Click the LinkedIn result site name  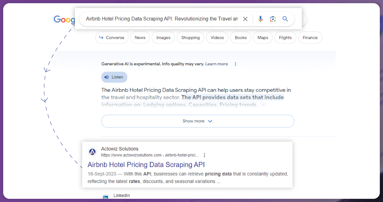[x=122, y=195]
